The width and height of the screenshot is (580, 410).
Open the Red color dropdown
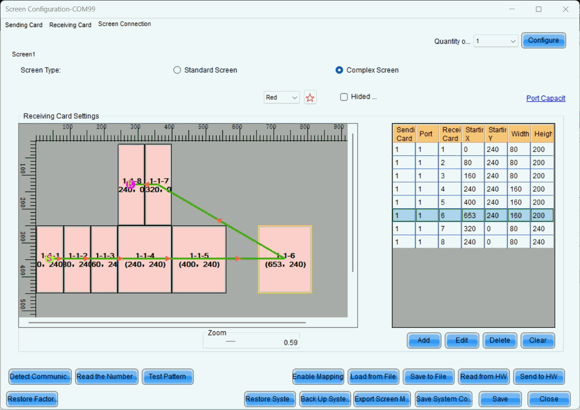[x=281, y=97]
